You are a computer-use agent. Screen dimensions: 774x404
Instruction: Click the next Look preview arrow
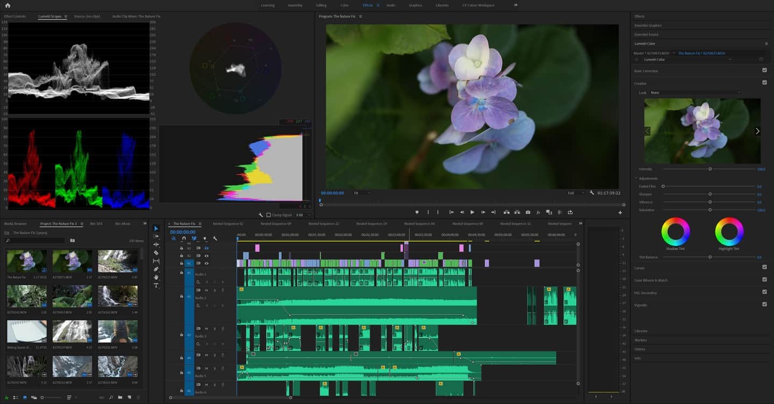click(757, 131)
